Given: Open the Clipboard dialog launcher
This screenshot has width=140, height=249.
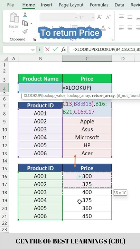Looking at the screenshot, I should point(34,39).
